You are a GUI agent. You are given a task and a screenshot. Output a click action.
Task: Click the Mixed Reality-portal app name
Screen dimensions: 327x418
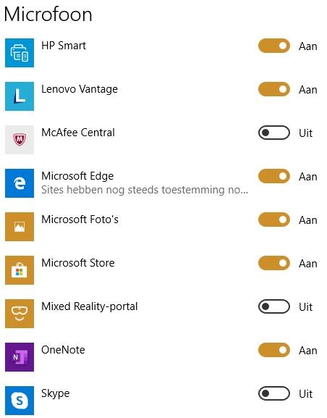click(x=90, y=306)
